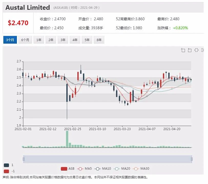The image size is (208, 184).
Task: Click the 52周最高价 3.860 value
Action: (140, 19)
